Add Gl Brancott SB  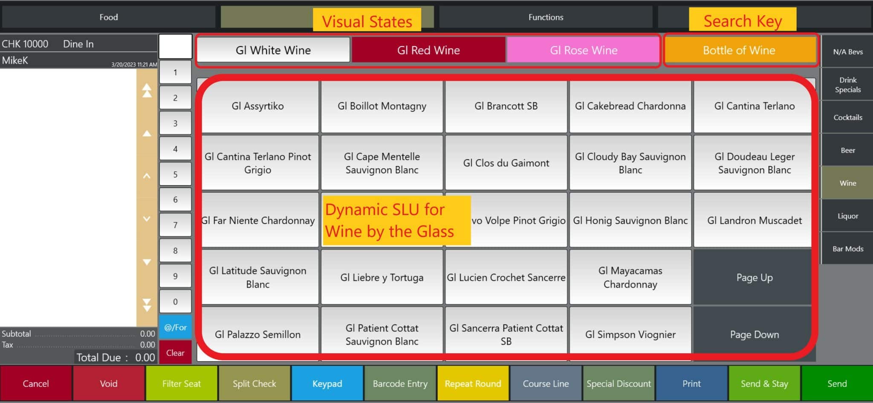506,106
